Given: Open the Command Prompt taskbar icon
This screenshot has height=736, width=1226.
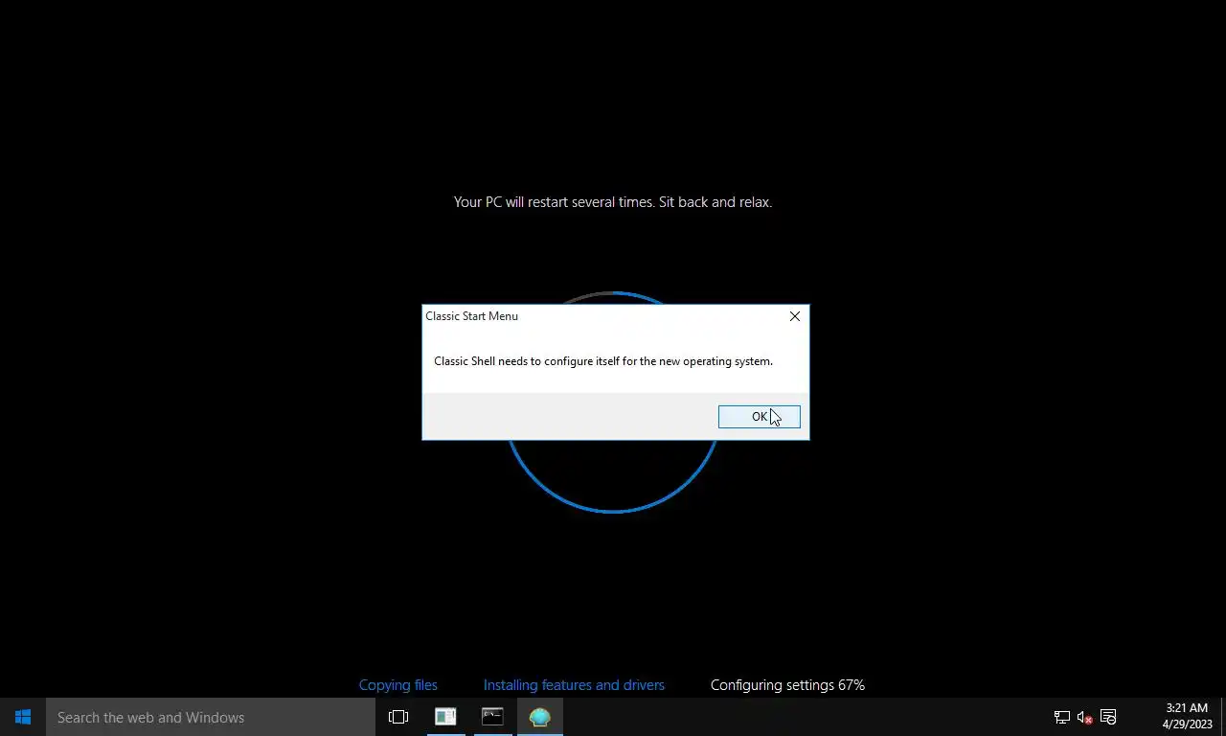Looking at the screenshot, I should pos(492,717).
